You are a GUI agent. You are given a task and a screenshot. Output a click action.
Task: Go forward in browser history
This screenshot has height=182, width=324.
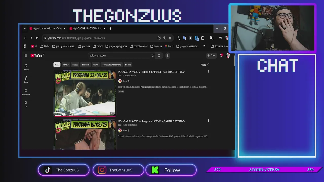[x=31, y=38]
